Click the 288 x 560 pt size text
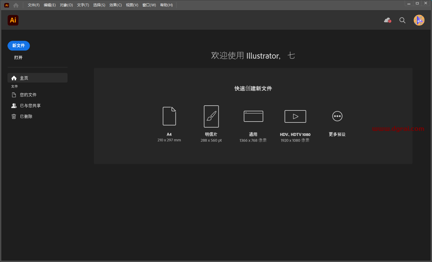This screenshot has height=262, width=432. point(211,140)
